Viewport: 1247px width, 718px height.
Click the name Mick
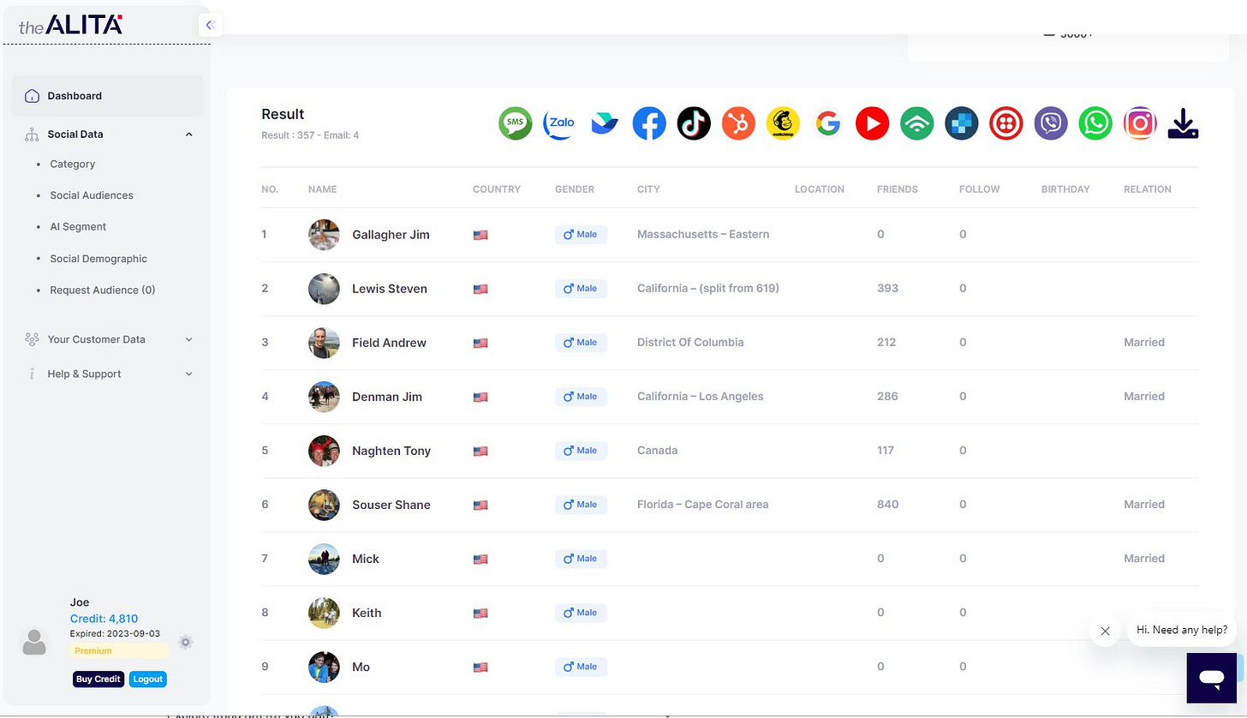coord(366,559)
